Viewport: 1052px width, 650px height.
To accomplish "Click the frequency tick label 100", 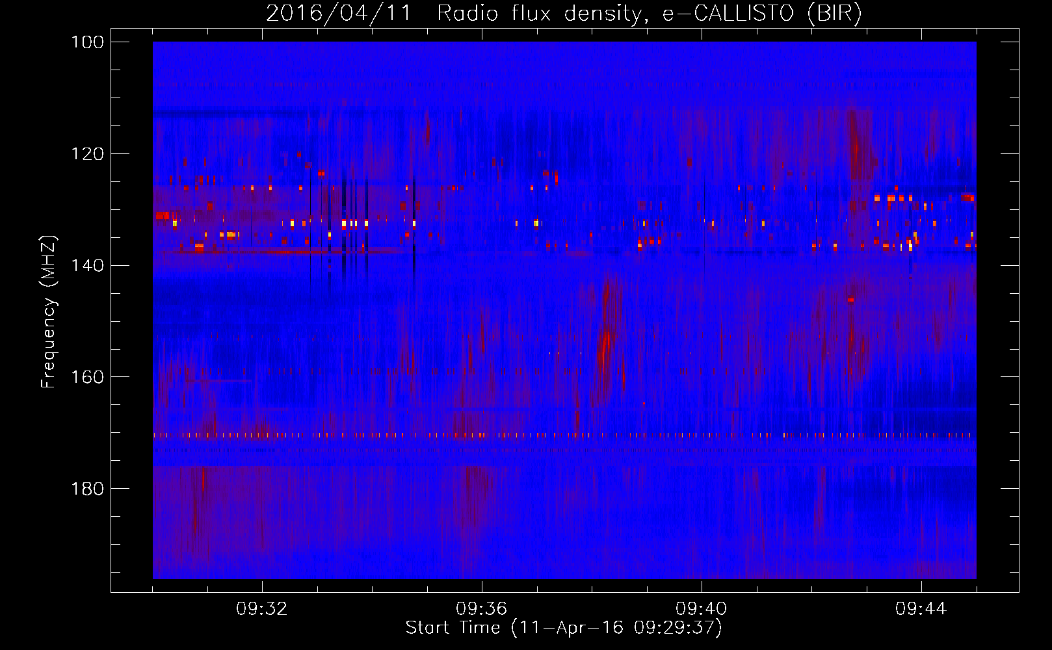I will (x=88, y=42).
